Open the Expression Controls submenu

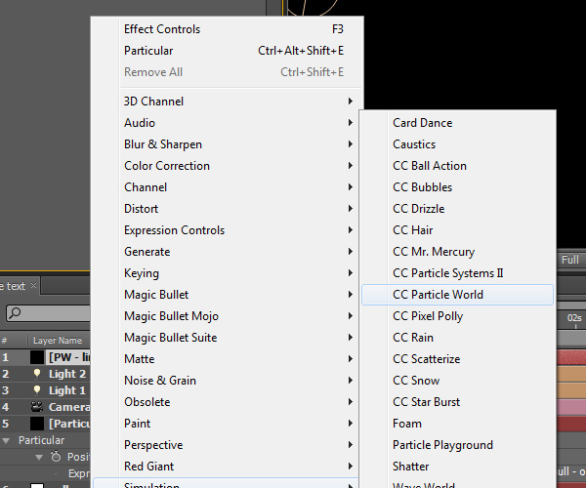click(228, 230)
